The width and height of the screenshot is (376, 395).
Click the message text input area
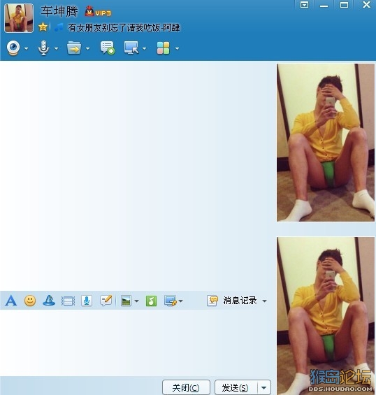[x=137, y=343]
